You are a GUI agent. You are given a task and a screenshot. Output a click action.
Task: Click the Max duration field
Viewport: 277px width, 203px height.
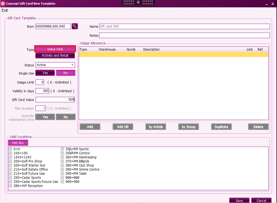point(41,108)
